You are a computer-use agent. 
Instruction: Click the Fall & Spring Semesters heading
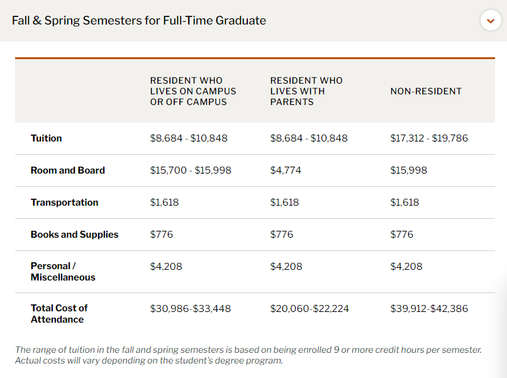pos(139,21)
